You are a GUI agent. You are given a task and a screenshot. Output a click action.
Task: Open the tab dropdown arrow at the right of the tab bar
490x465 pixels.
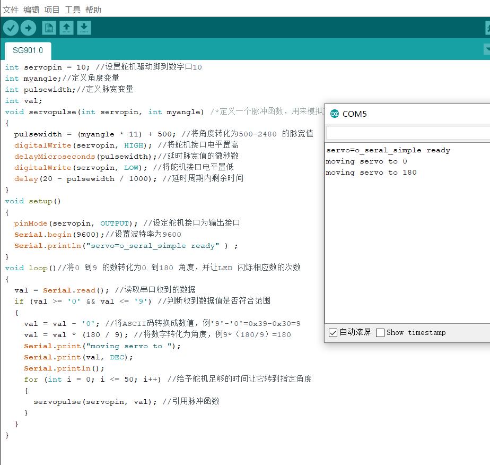click(x=487, y=49)
